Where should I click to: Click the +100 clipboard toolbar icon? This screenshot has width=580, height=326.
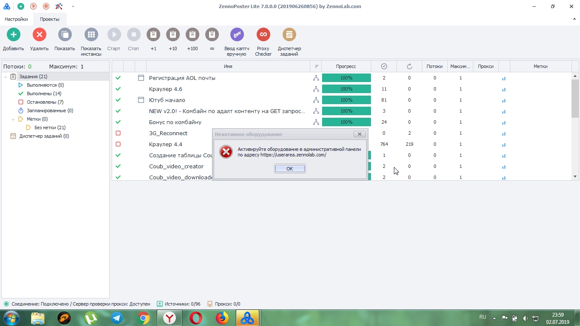click(192, 34)
